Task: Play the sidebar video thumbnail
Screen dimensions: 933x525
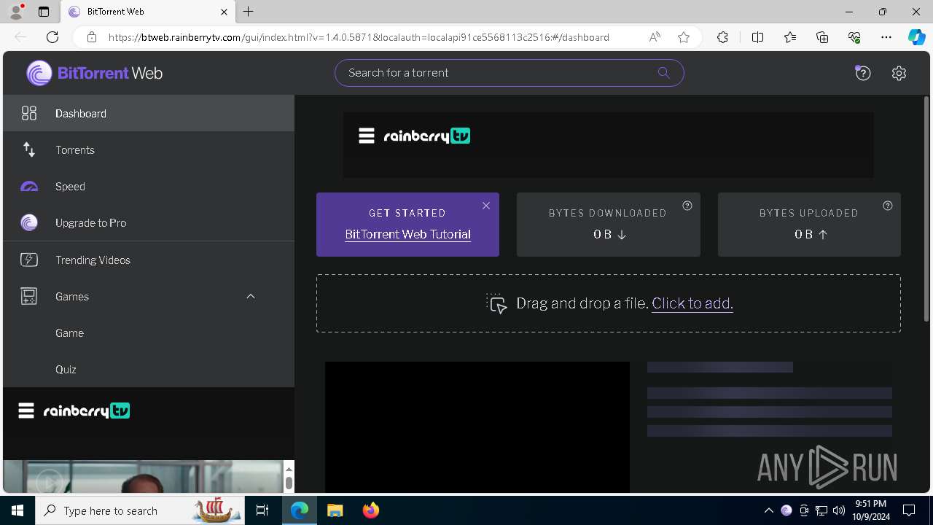Action: coord(49,482)
